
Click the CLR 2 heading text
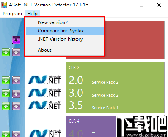(x=74, y=67)
